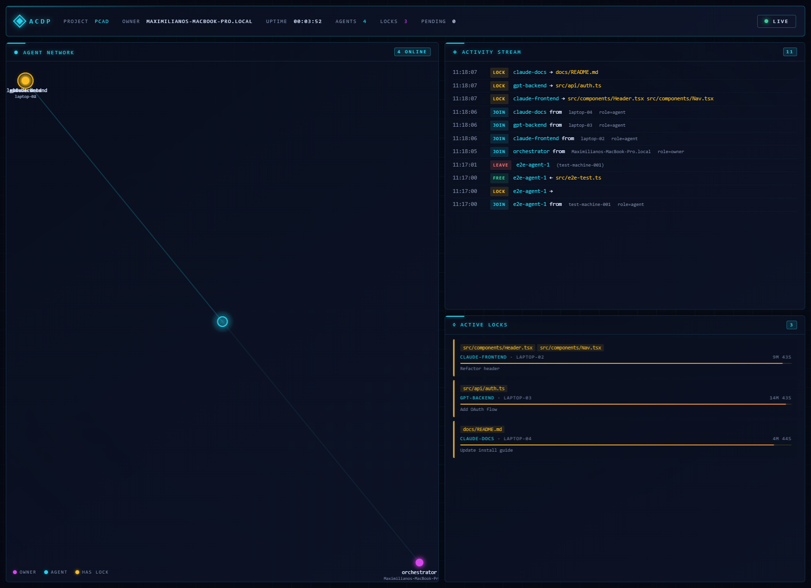Click Update install guide lock note
Image resolution: width=811 pixels, height=588 pixels.
tap(486, 450)
